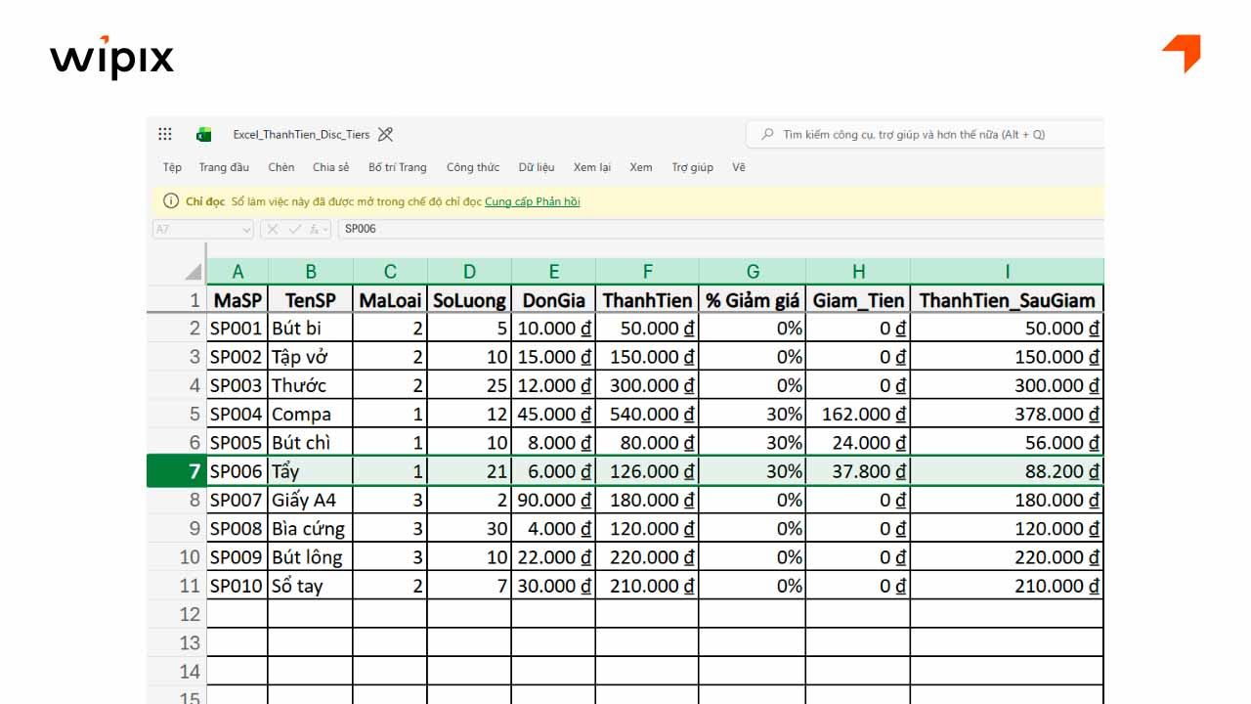The height and width of the screenshot is (704, 1251).
Task: Click the Enter checkmark icon in the formula bar
Action: tap(295, 228)
